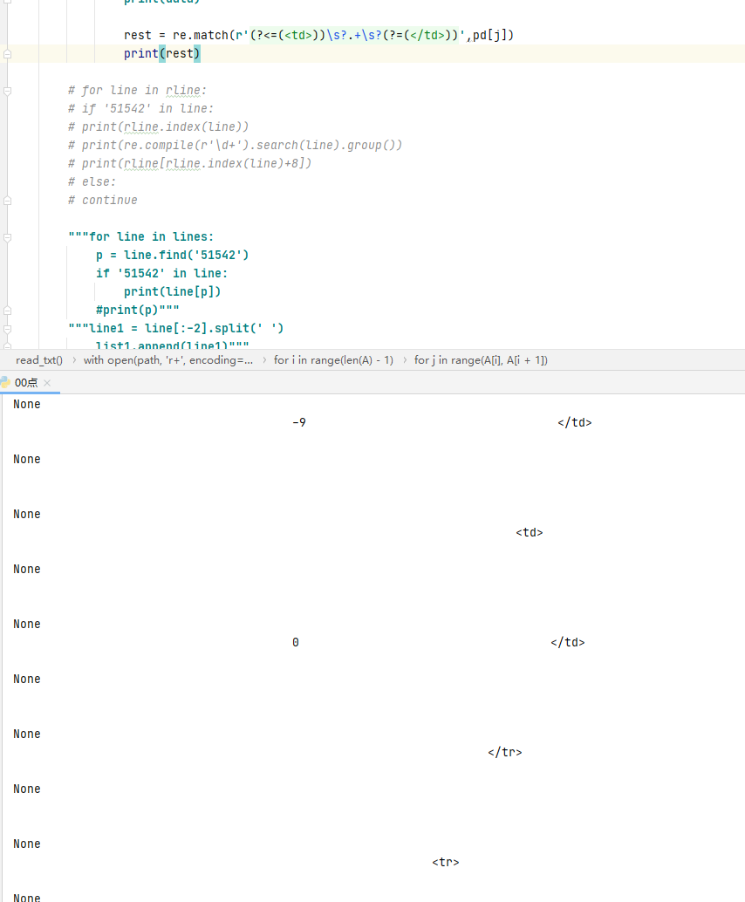Select the 00点 run output tab
This screenshot has height=902, width=745.
[26, 383]
